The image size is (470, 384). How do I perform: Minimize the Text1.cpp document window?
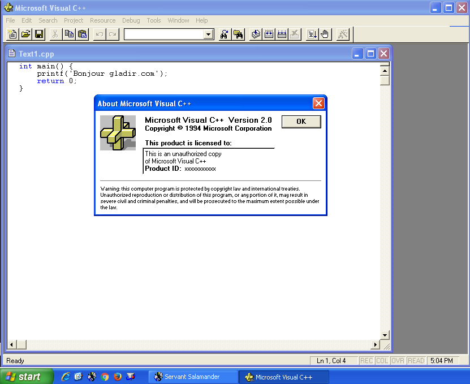(357, 54)
